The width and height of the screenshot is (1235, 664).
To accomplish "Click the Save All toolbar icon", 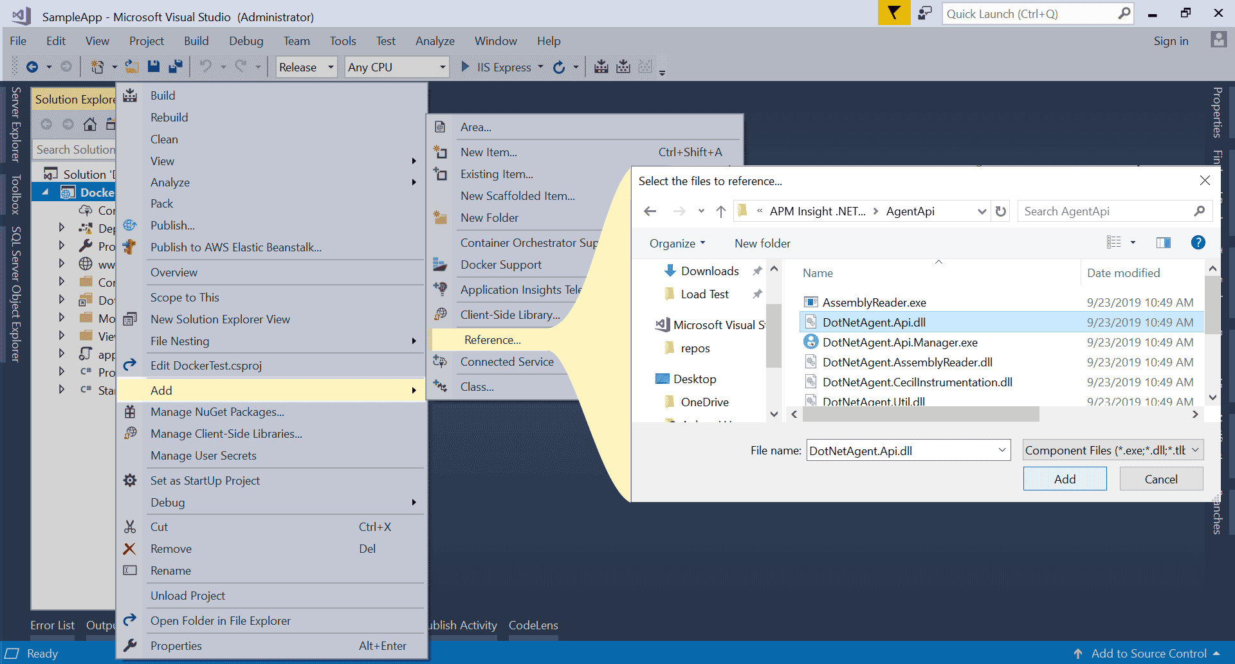I will (x=175, y=67).
